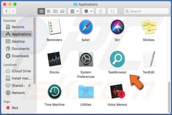The image size is (172, 115).
Task: Click the 'Voice Memos' label text
Action: pos(117,105)
